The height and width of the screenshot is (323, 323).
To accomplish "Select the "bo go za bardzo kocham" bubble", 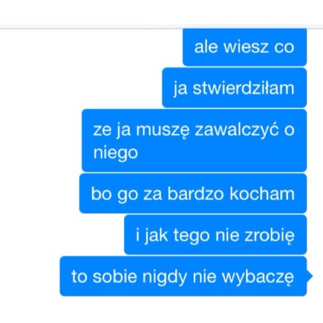I will (193, 193).
